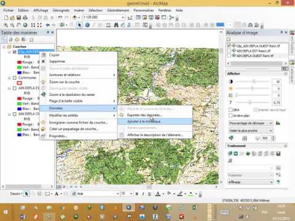Image resolution: width=295 pixels, height=221 pixels.
Task: Collapse the Afficher section
Action: [x=286, y=74]
